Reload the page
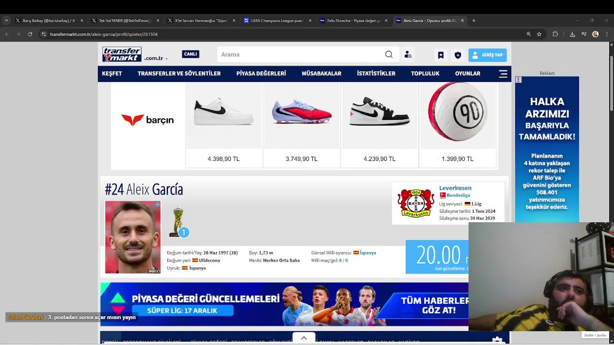 [x=30, y=34]
